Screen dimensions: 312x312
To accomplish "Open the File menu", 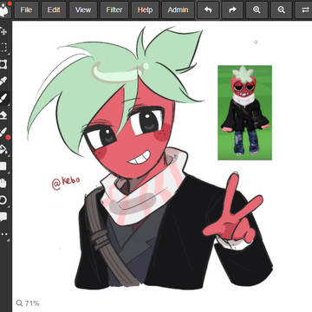I will (x=26, y=10).
